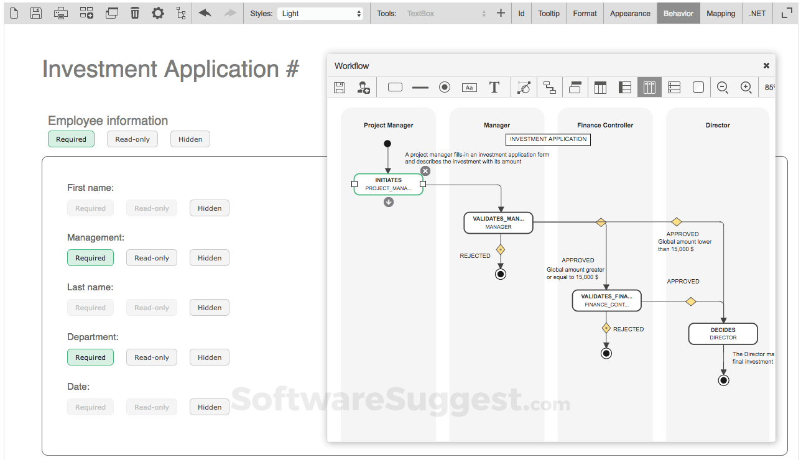Click the trash icon to delete
The width and height of the screenshot is (801, 460).
pos(135,12)
